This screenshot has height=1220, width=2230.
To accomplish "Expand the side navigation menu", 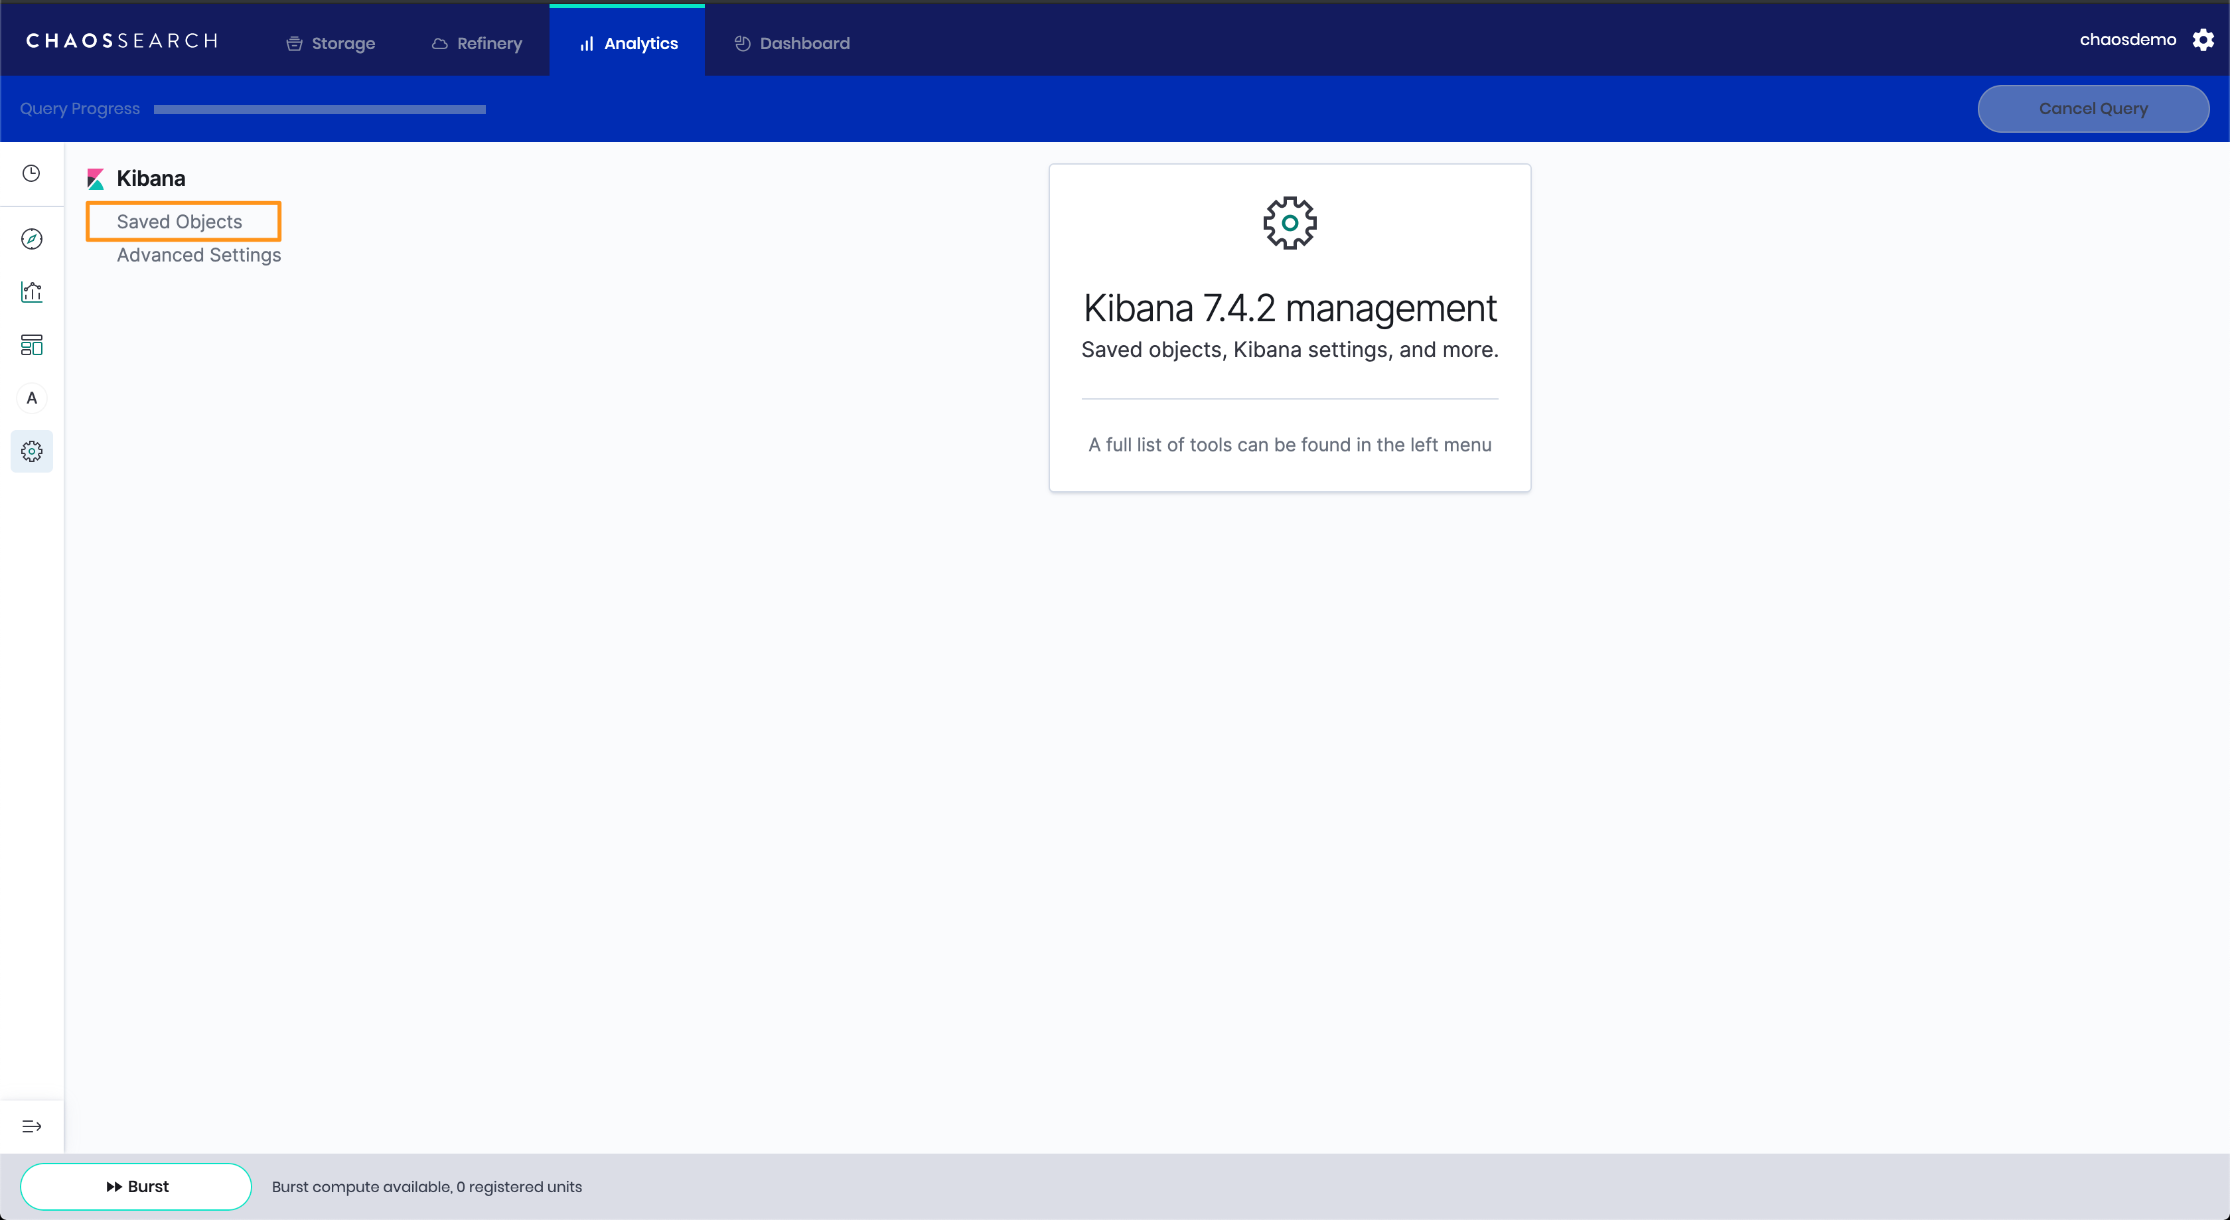I will pyautogui.click(x=31, y=1126).
